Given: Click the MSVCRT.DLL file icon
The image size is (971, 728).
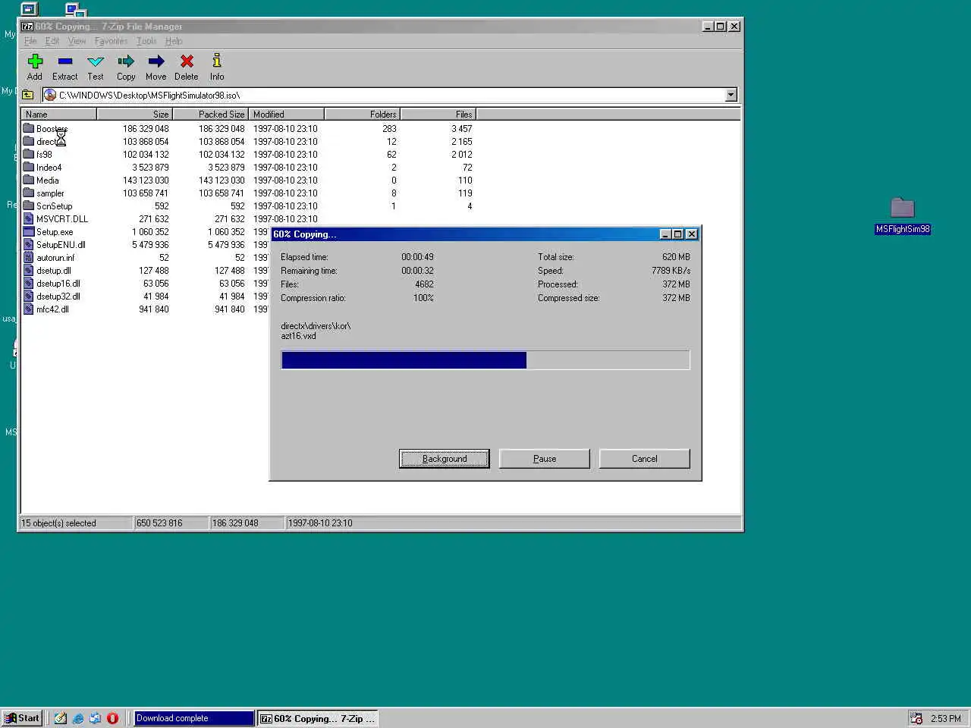Looking at the screenshot, I should click(x=29, y=218).
